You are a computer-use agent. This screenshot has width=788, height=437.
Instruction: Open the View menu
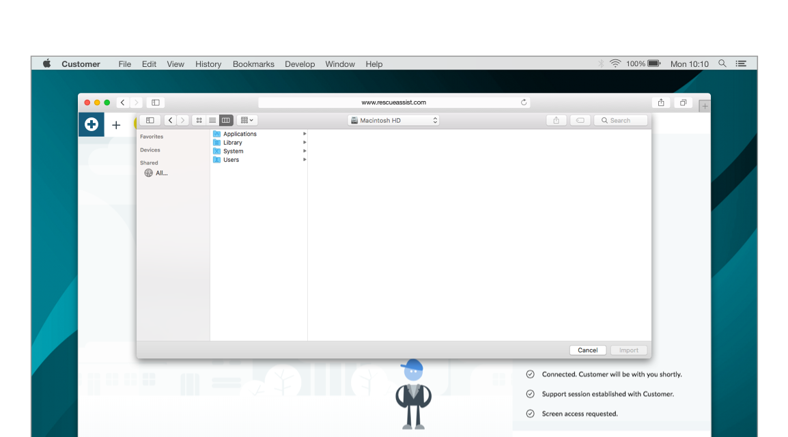coord(175,64)
